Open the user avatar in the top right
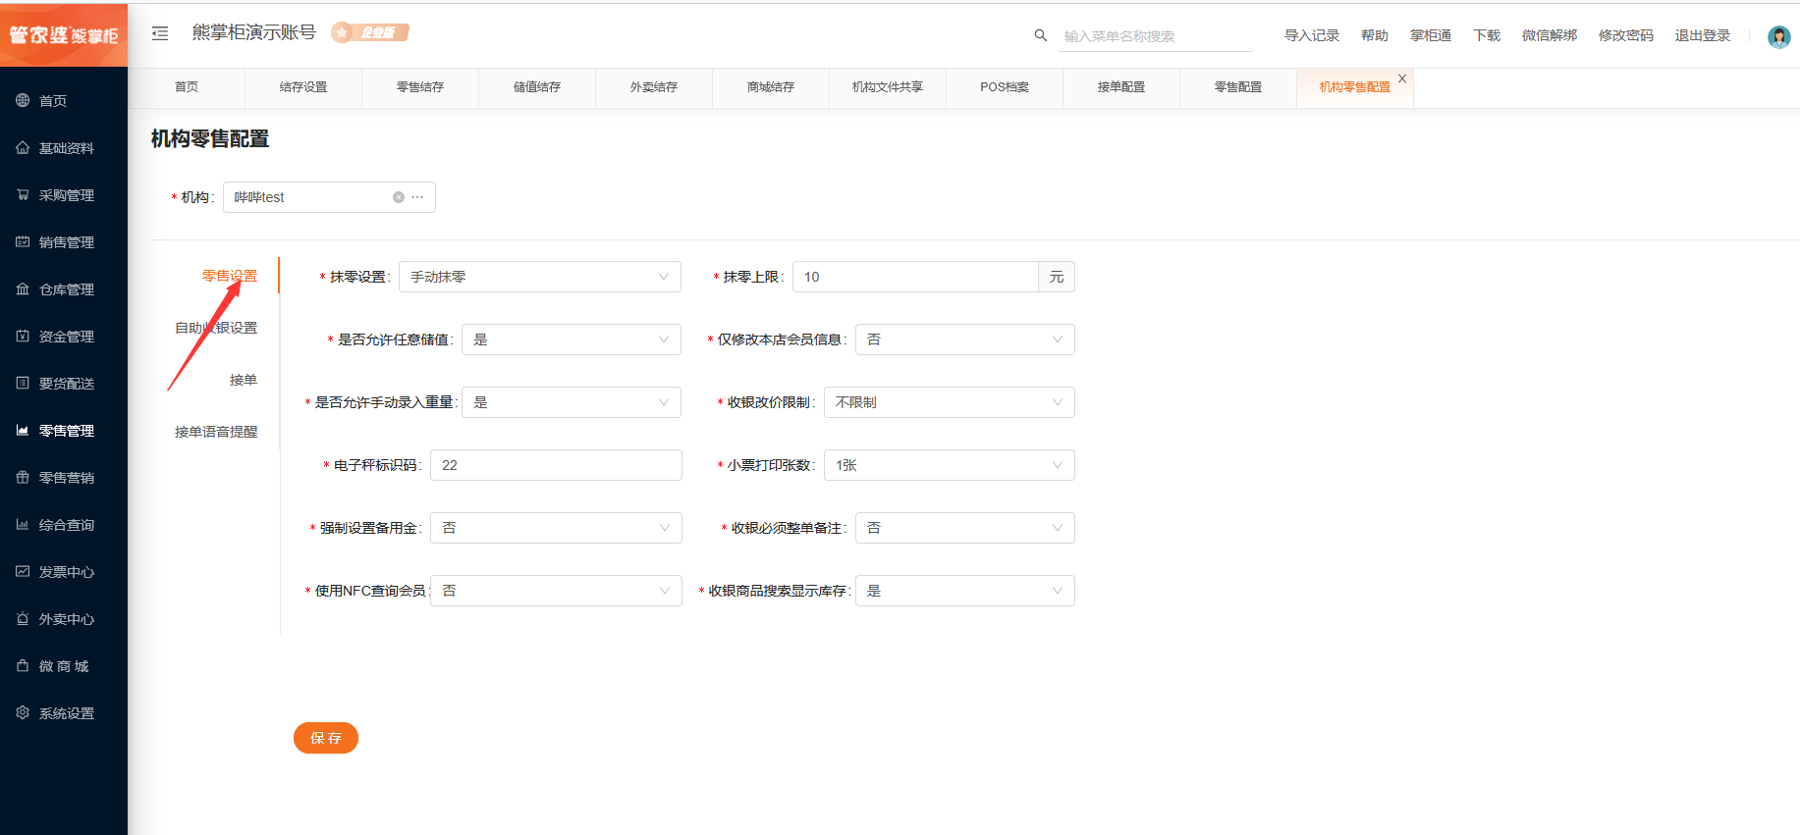The height and width of the screenshot is (835, 1800). [1778, 37]
